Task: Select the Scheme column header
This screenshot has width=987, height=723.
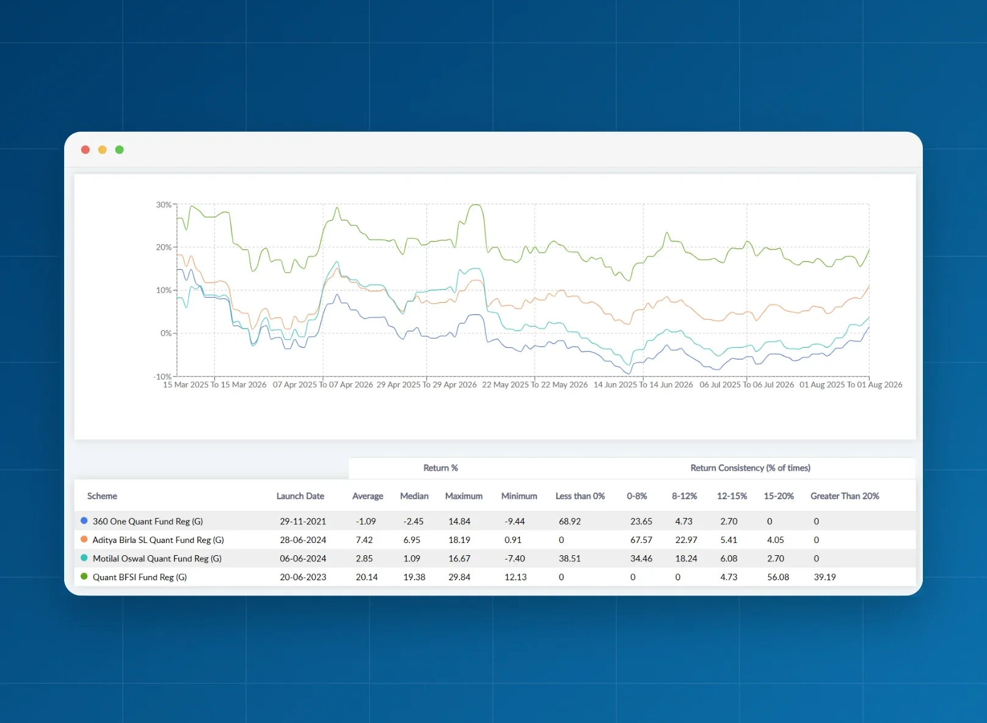Action: (x=102, y=496)
